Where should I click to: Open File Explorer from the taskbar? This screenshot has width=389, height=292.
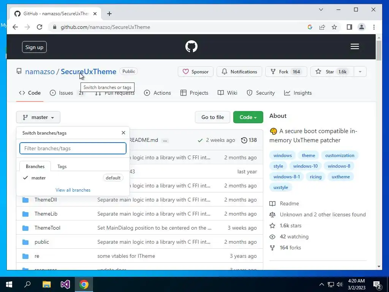(x=46, y=284)
